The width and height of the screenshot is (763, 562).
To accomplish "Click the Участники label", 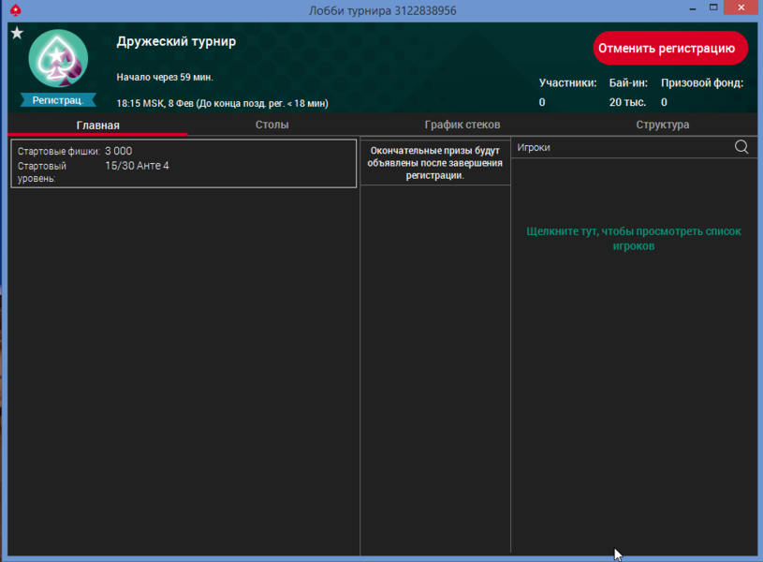I will [567, 82].
